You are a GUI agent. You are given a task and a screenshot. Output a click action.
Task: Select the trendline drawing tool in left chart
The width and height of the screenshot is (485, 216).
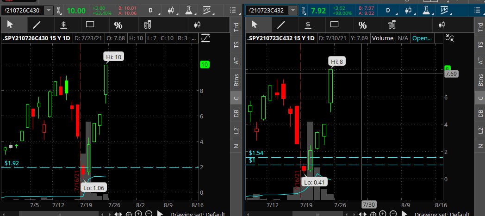pyautogui.click(x=37, y=25)
